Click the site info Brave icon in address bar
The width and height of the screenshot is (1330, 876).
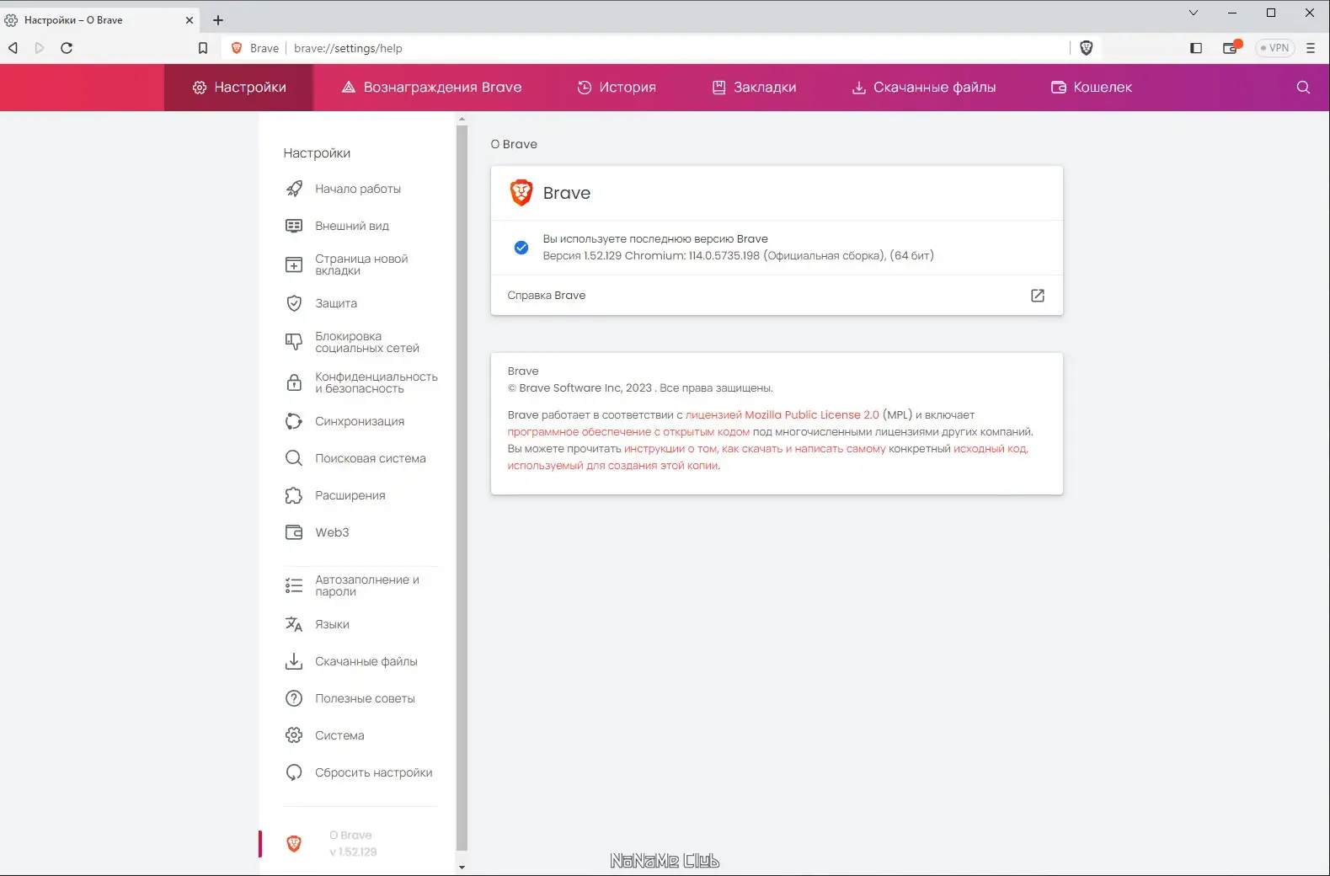point(237,48)
